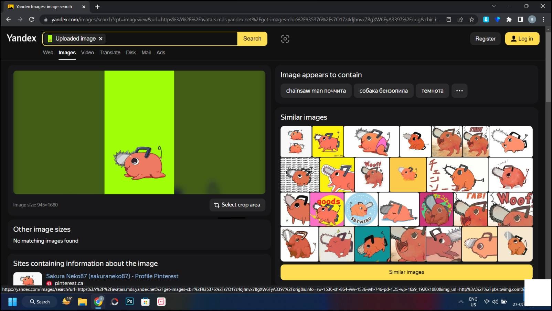Open the Windows Start menu

[12, 302]
